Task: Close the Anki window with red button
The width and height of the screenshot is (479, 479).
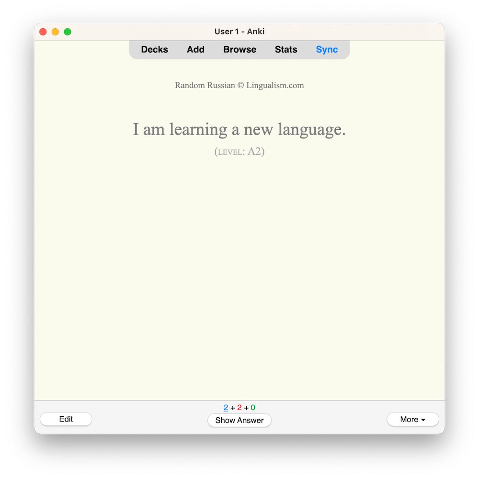Action: (x=43, y=32)
